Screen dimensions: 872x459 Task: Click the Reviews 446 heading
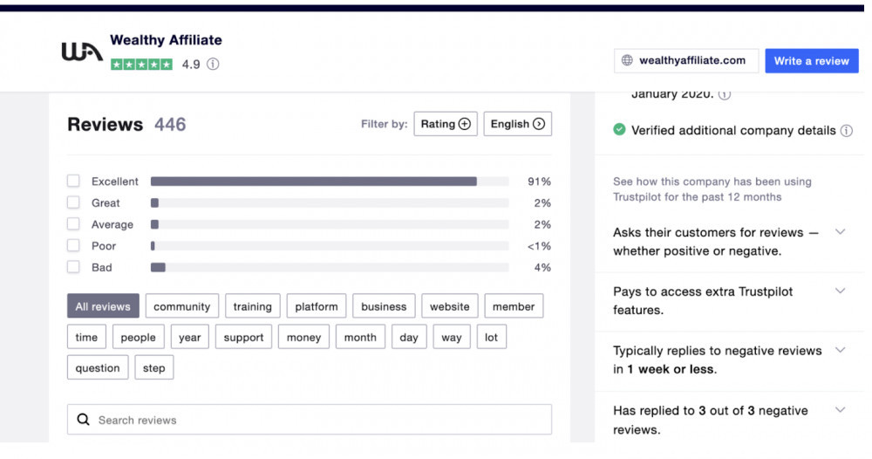126,124
